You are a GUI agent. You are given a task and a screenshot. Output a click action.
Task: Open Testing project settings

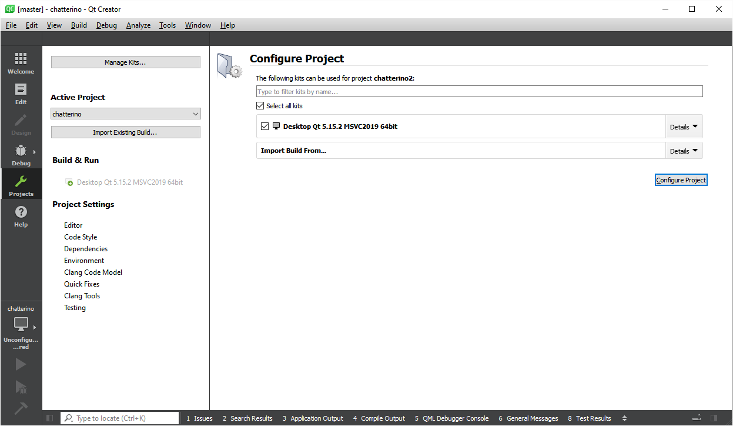click(75, 308)
